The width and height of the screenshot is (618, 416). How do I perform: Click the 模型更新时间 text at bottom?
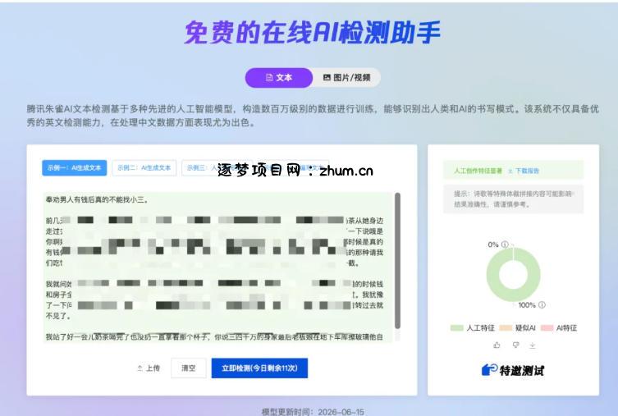tap(313, 412)
